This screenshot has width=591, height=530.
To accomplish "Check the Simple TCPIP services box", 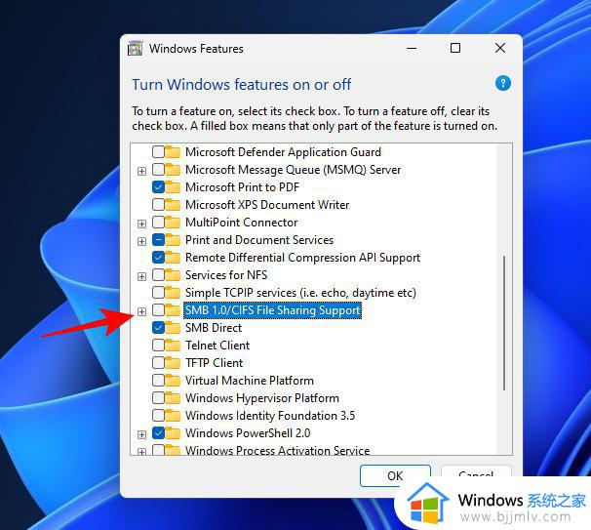I will coord(158,293).
